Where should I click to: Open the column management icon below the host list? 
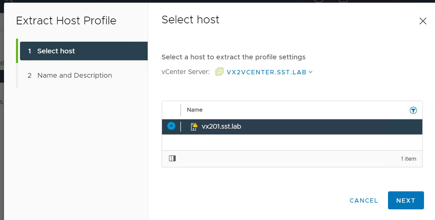172,158
